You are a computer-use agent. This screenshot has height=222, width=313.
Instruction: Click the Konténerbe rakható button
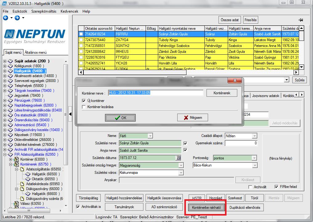(207, 208)
